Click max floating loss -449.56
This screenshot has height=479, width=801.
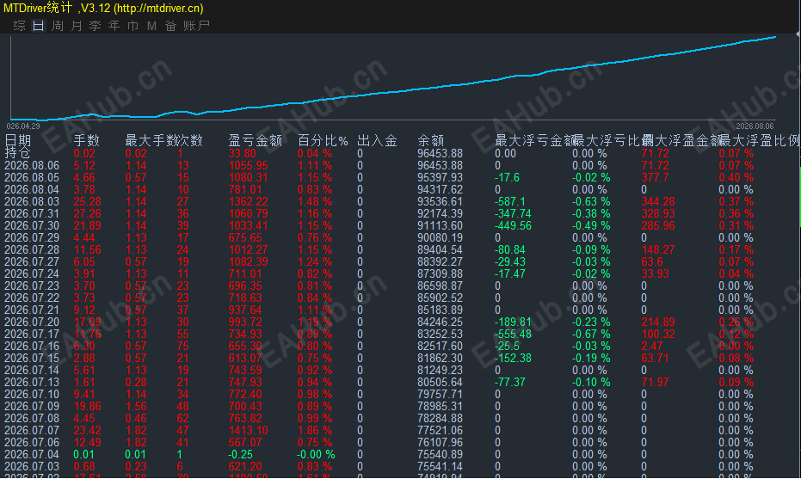(x=513, y=225)
